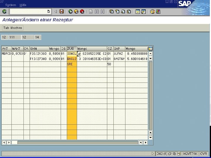Click the Find Next binoculars icon
The height and width of the screenshot is (158, 211).
pos(102,11)
